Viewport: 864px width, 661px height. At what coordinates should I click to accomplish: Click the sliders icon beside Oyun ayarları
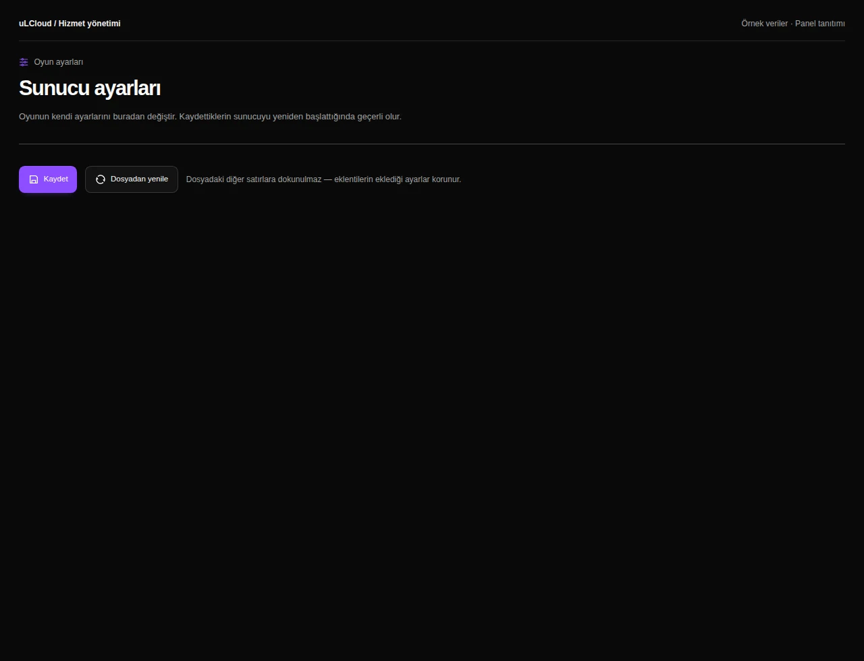24,62
